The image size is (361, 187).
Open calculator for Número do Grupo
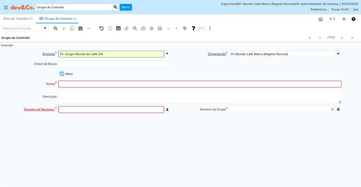[338, 110]
